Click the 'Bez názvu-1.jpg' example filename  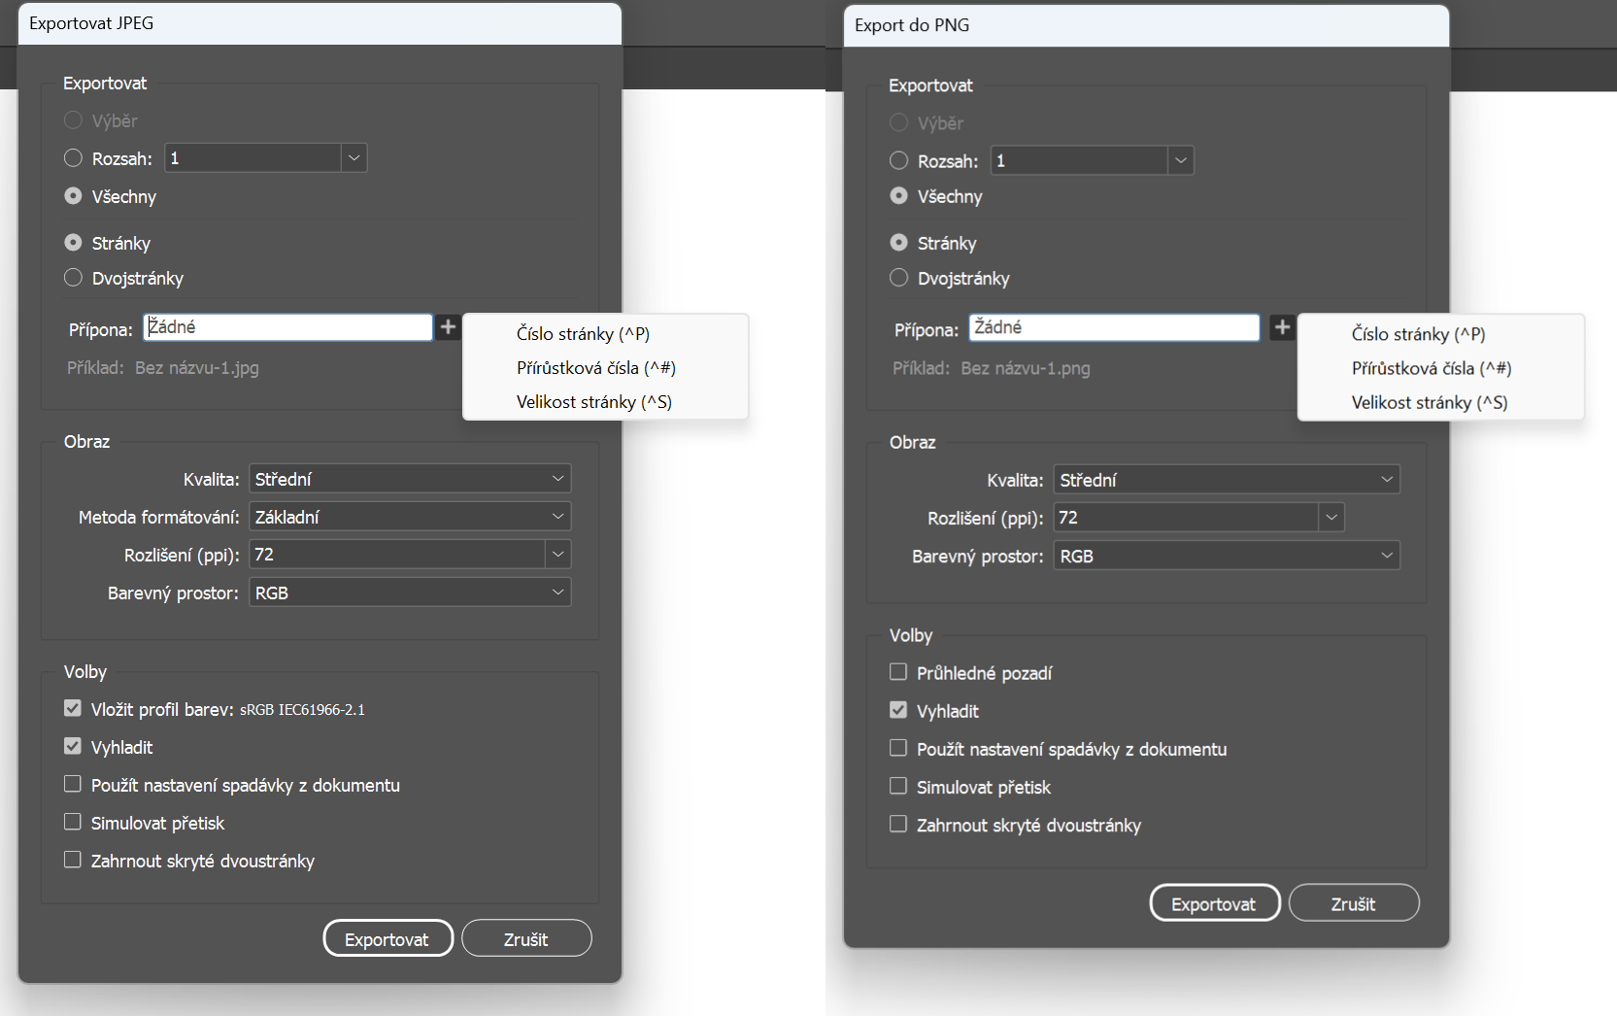click(x=197, y=368)
